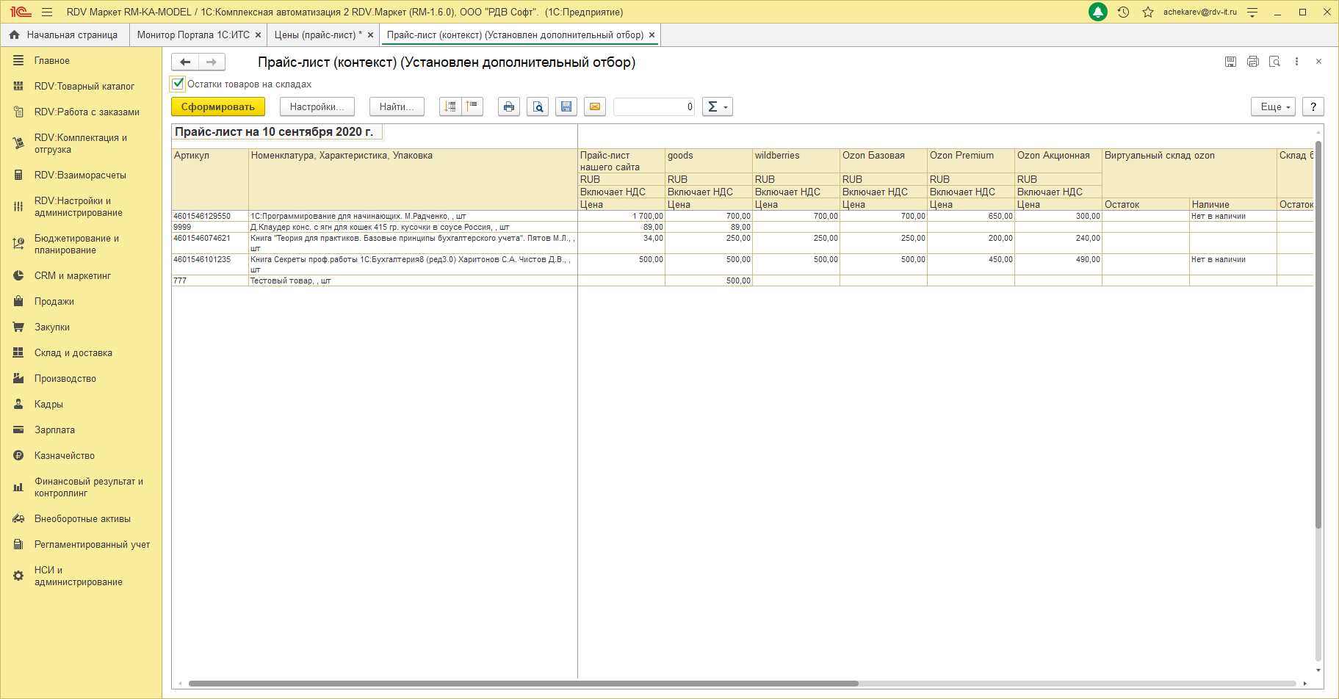Viewport: 1339px width, 699px height.
Task: Open favorites star icon in title bar
Action: coord(1147,12)
